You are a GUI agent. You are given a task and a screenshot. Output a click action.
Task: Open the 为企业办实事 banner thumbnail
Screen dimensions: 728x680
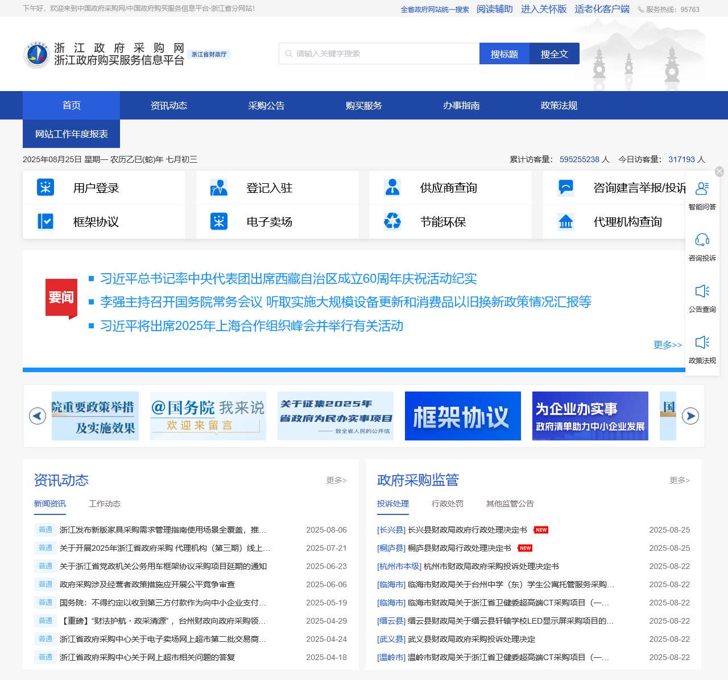pyautogui.click(x=590, y=416)
